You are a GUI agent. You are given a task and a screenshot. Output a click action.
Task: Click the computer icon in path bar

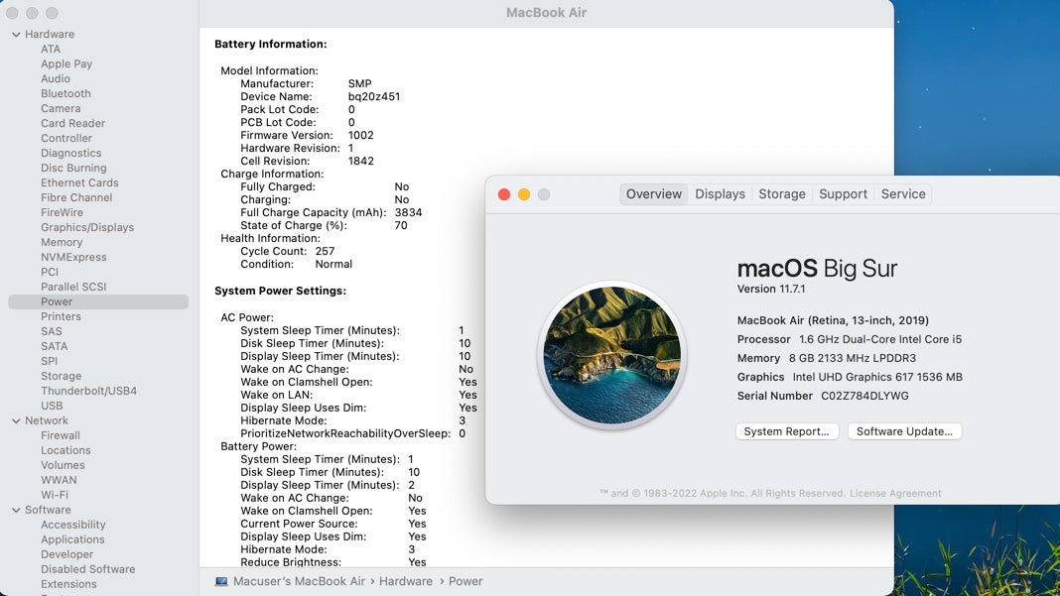click(x=221, y=581)
